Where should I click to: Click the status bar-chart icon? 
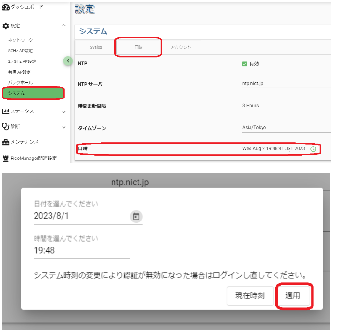point(5,111)
